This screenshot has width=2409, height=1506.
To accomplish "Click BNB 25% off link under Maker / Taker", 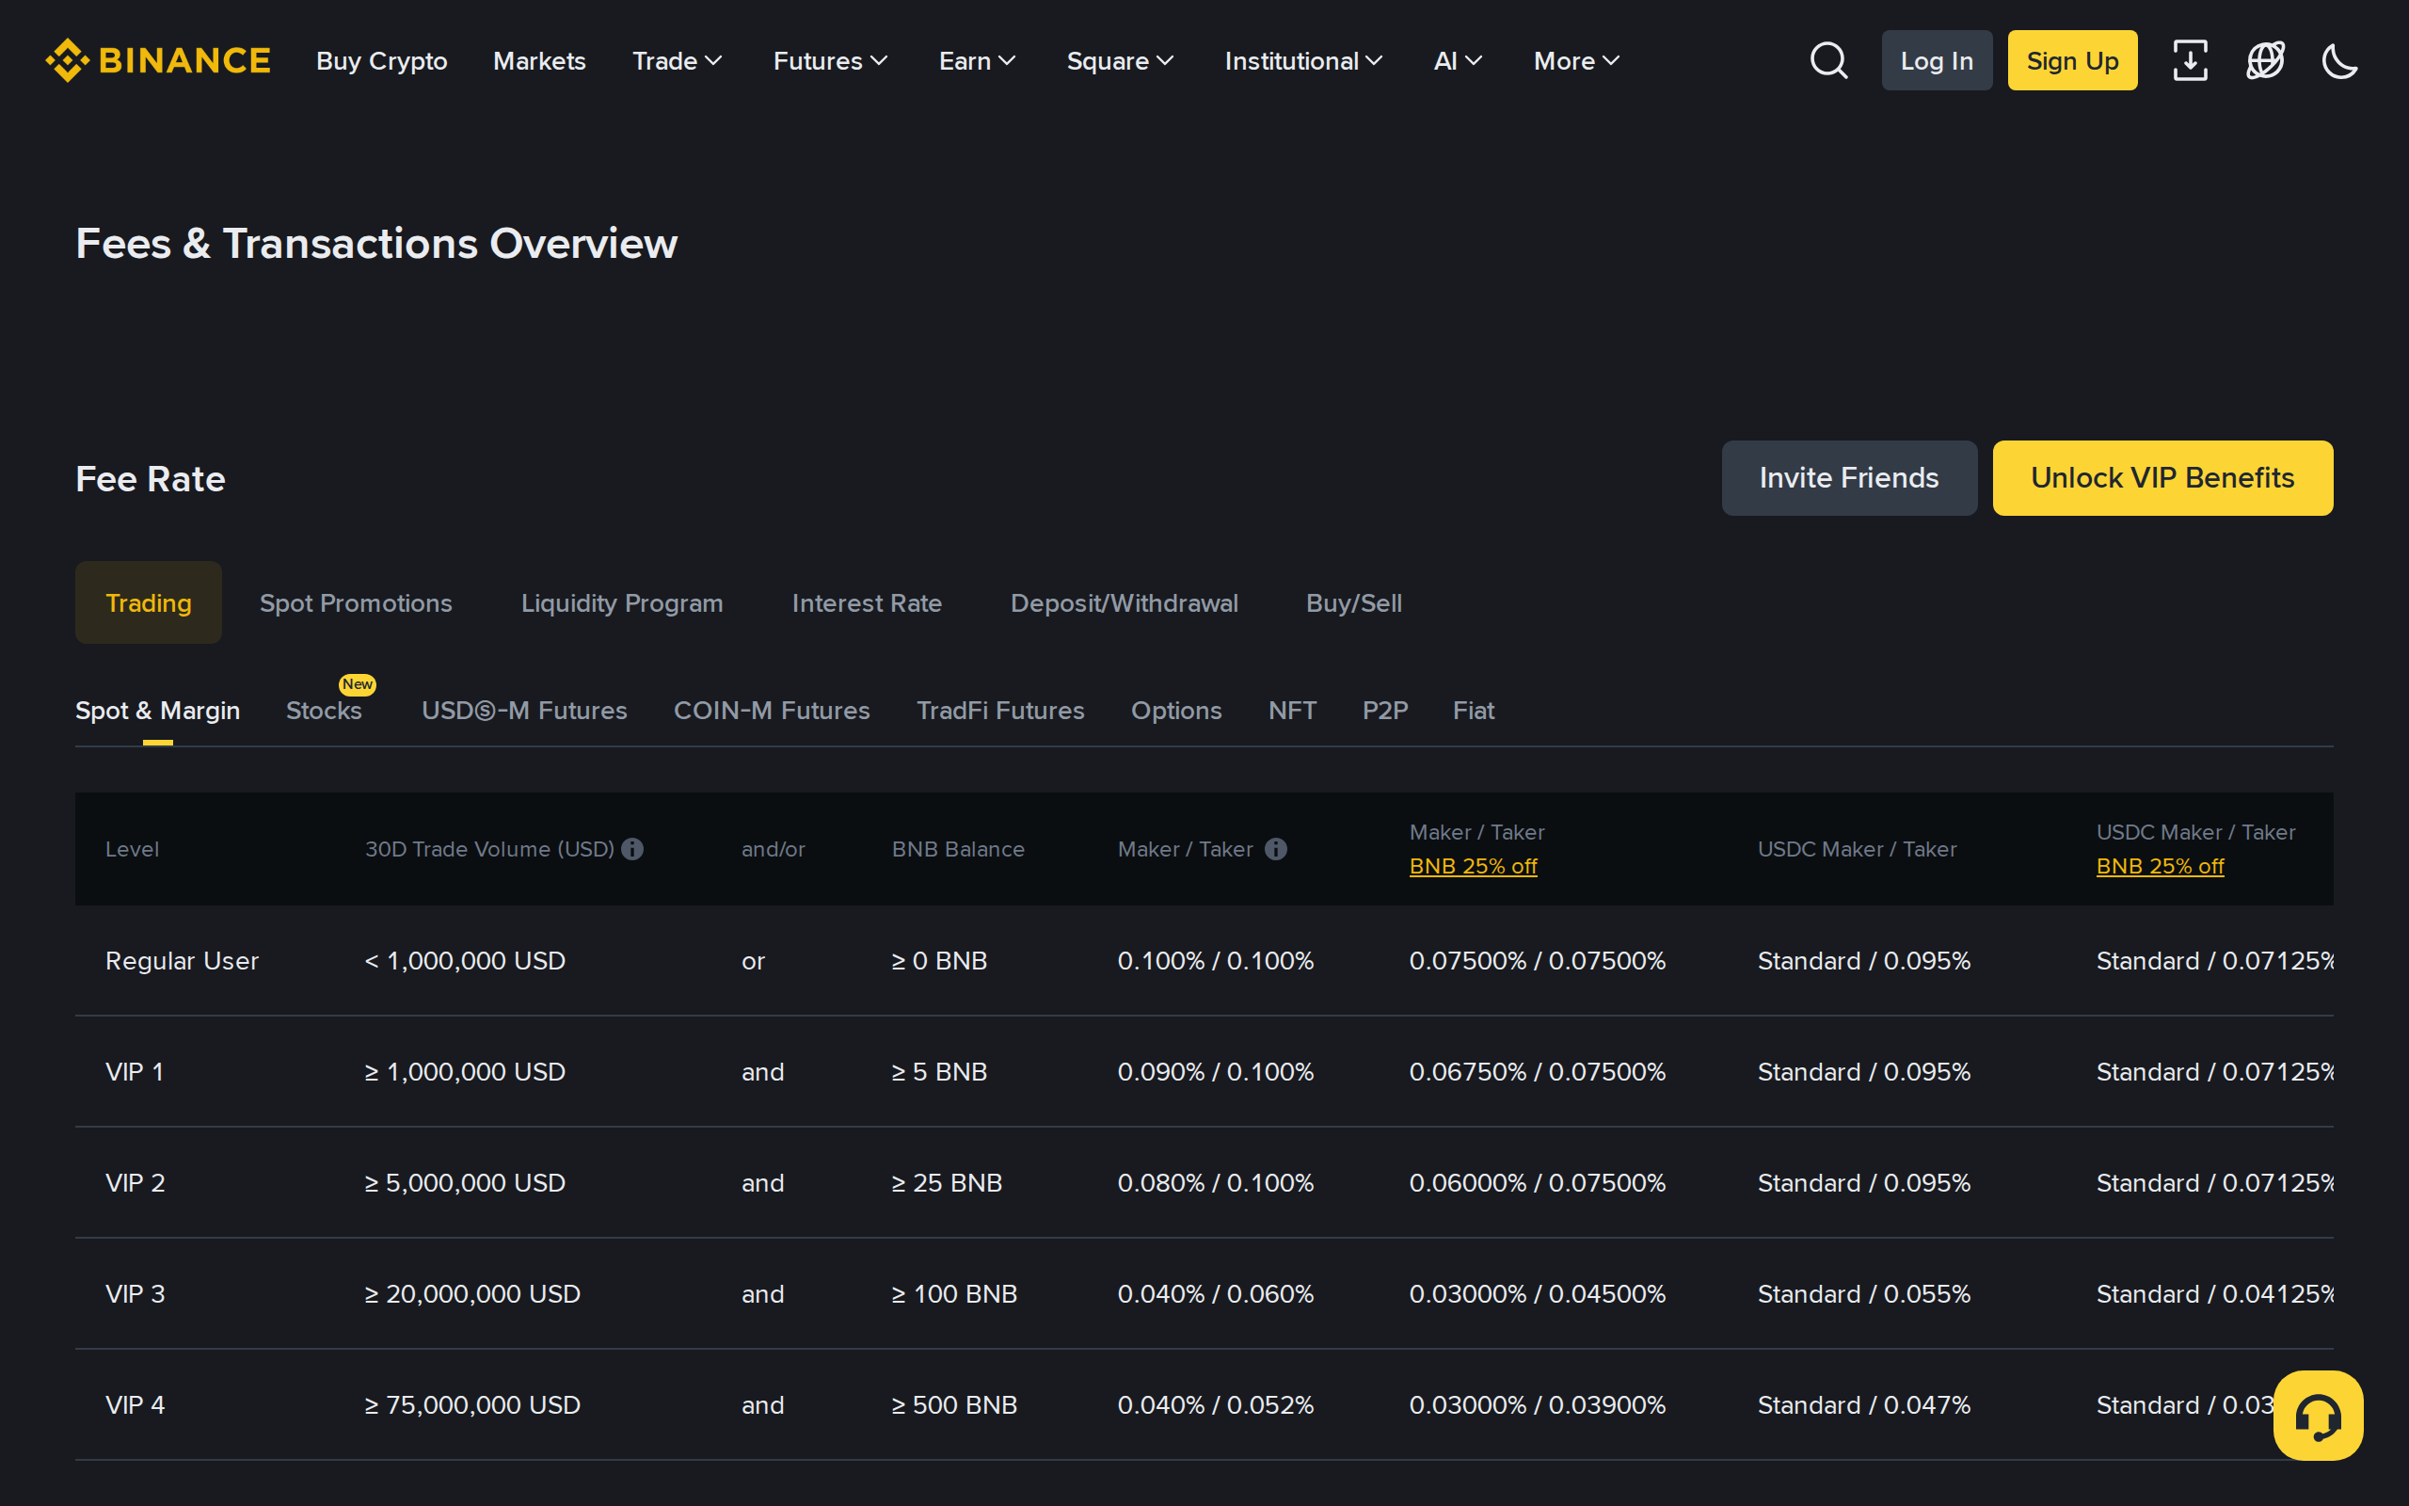I will (x=1474, y=867).
